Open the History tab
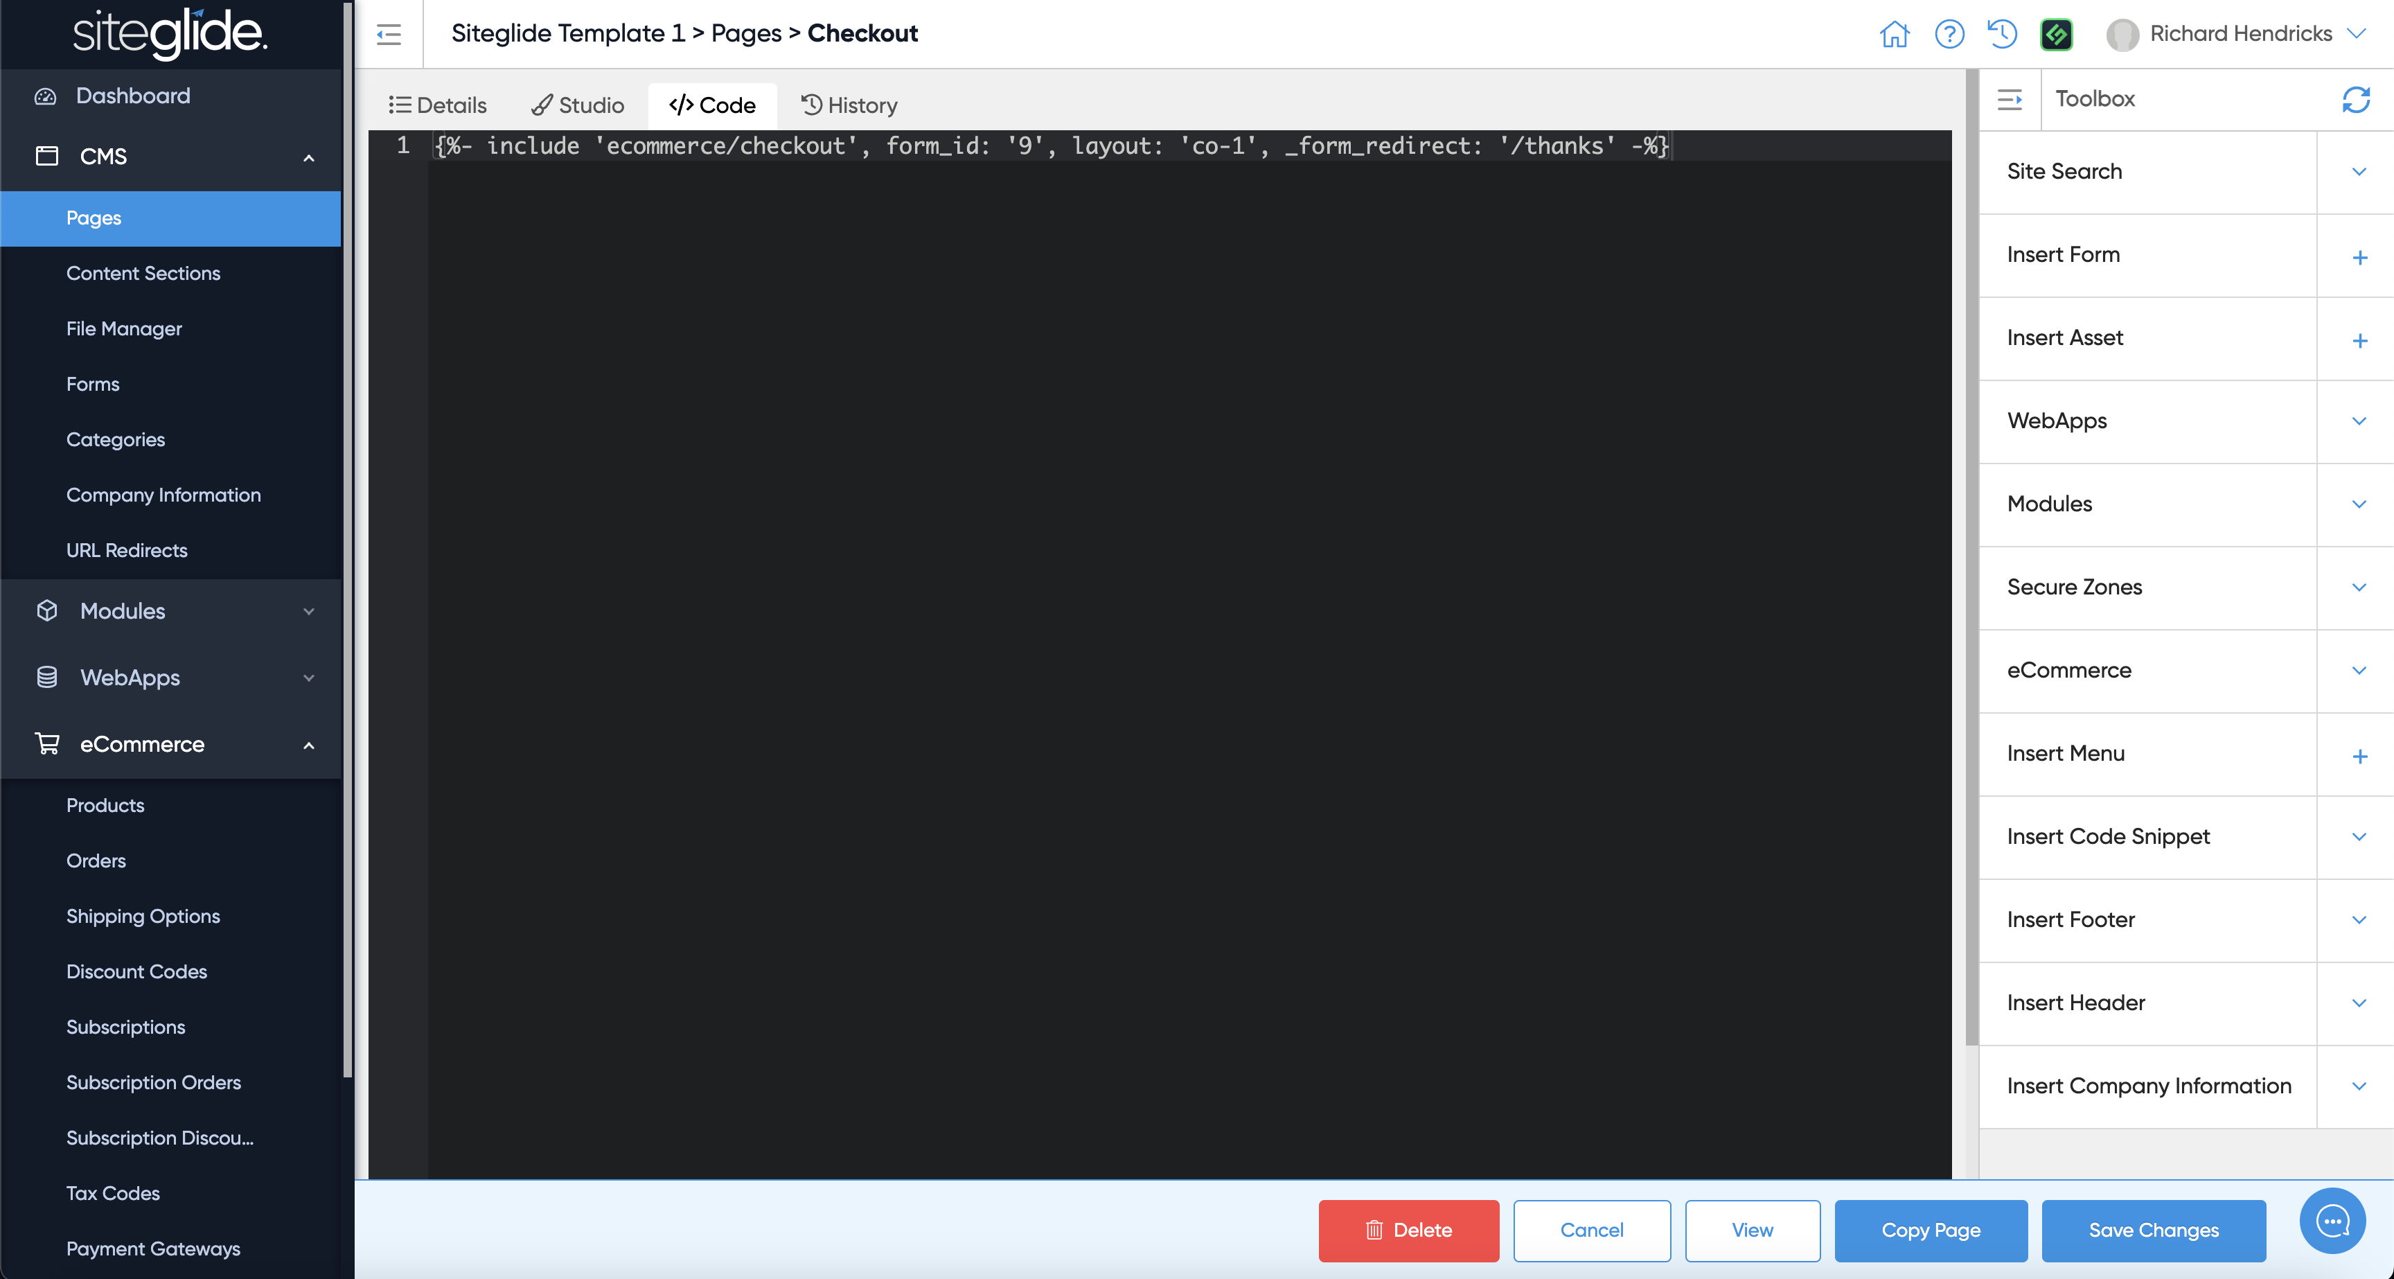Viewport: 2394px width, 1279px height. click(849, 105)
